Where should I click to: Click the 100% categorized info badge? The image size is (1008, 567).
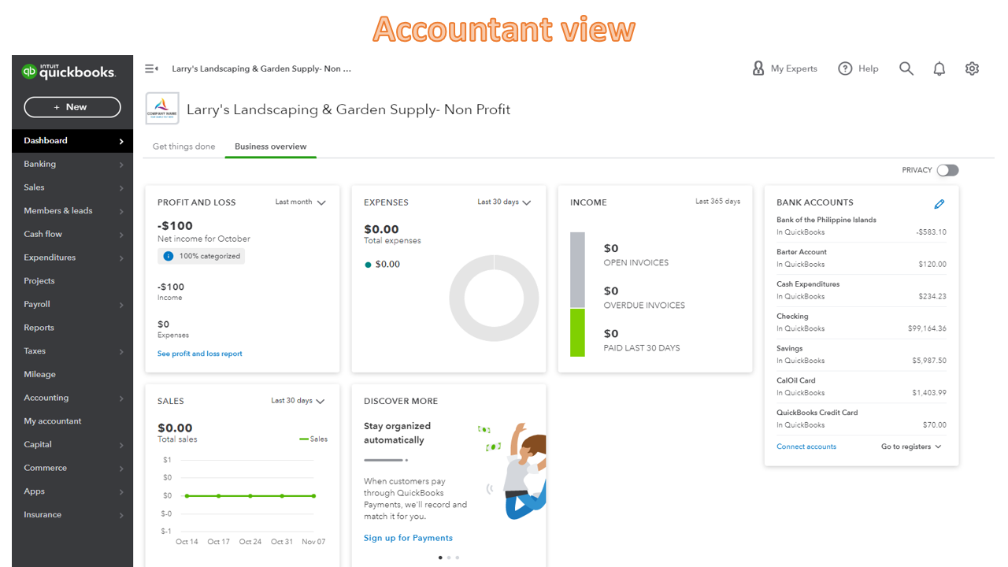pos(201,256)
